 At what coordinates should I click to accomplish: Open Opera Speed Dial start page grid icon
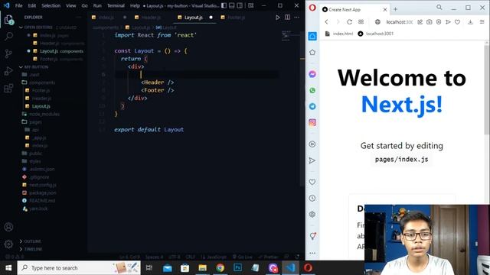pos(361,22)
